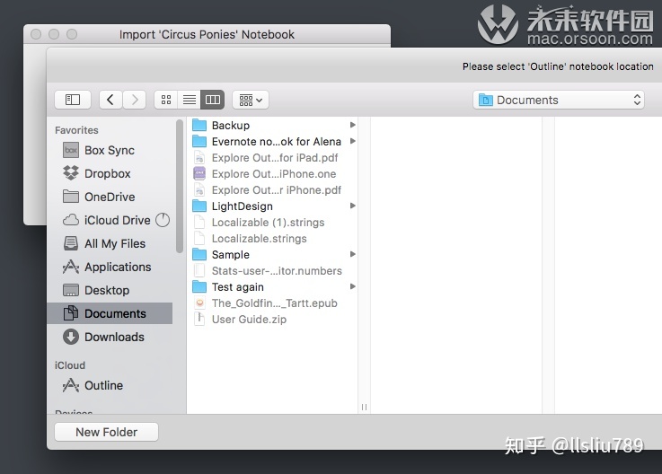Click the Import 'Circus Ponies' Notebook title bar
This screenshot has height=474, width=662.
[x=207, y=35]
